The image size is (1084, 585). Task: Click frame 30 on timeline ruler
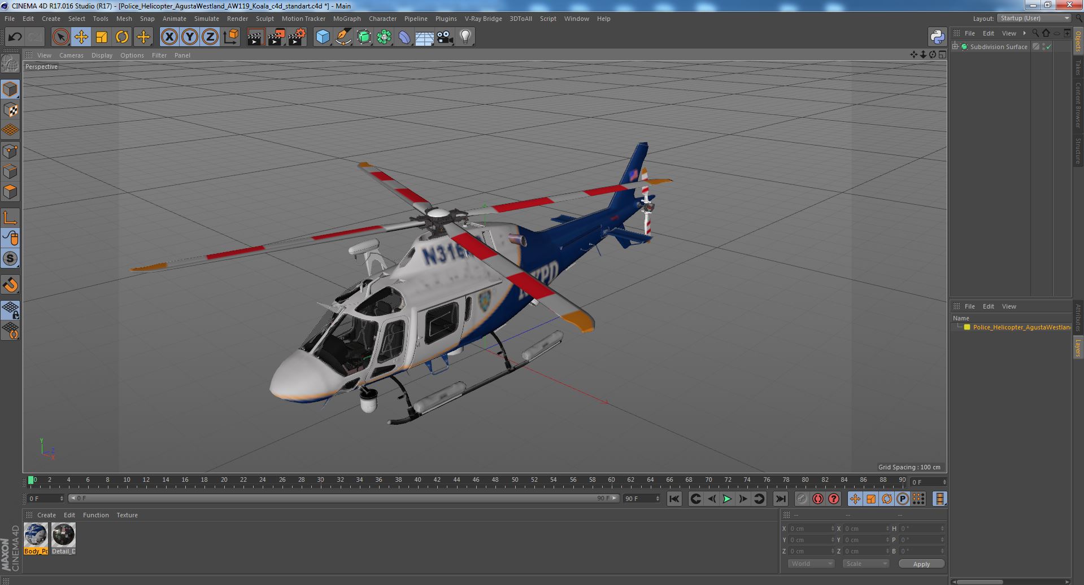(x=320, y=481)
